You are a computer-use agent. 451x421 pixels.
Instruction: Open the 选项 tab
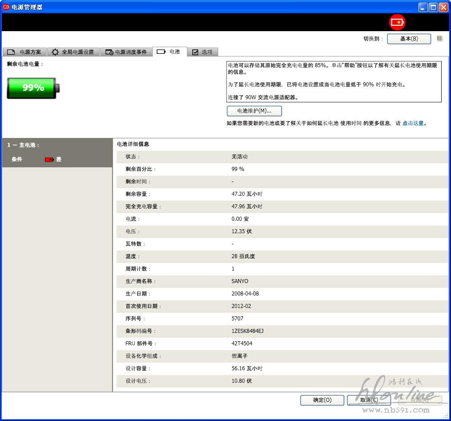[203, 52]
